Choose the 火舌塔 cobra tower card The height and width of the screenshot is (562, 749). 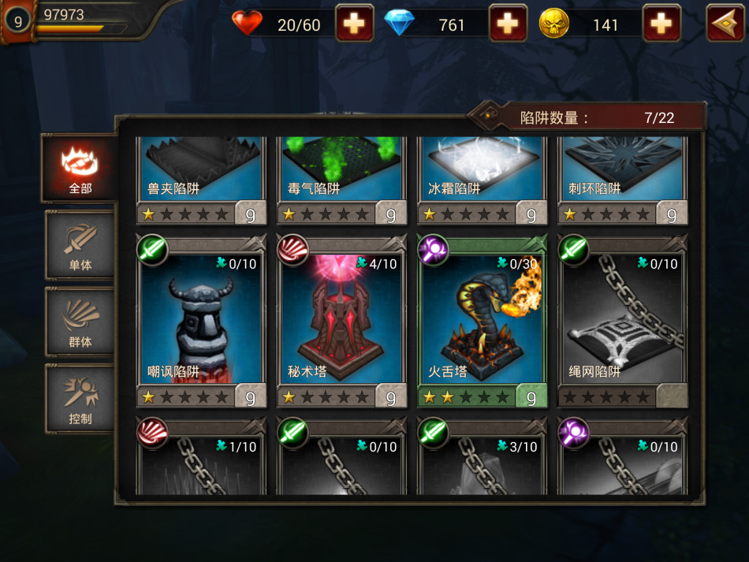pos(482,321)
